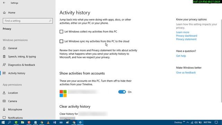Open the red C app on taskbar
The image size is (222, 125).
[29, 123]
